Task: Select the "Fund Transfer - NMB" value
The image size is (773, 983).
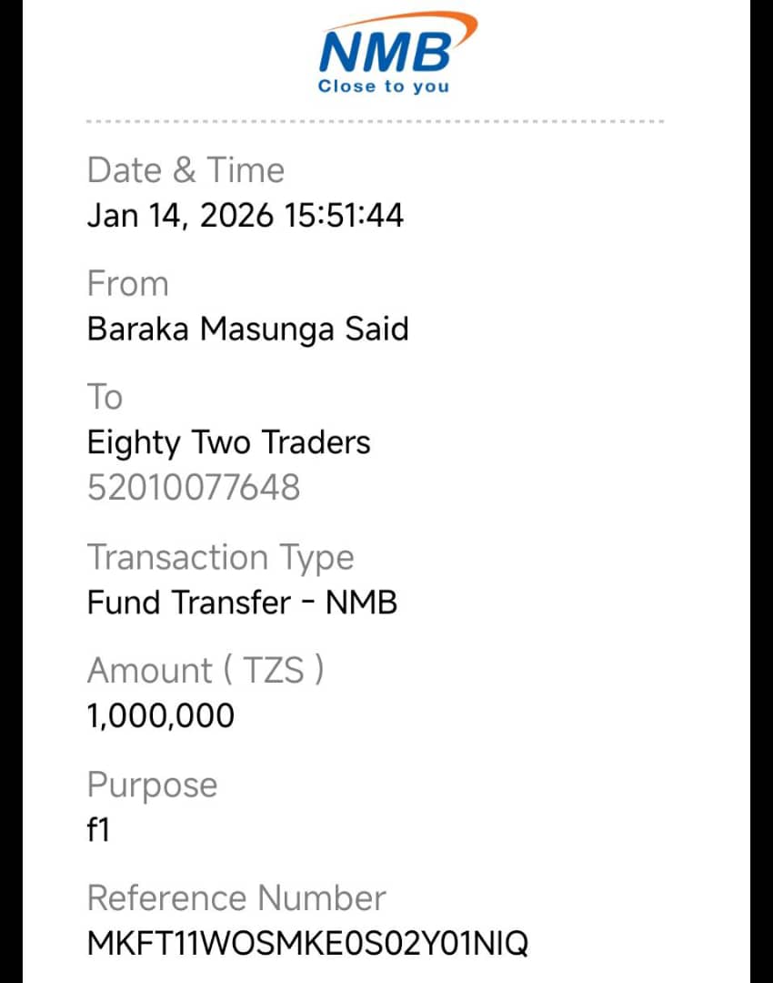Action: pos(242,602)
